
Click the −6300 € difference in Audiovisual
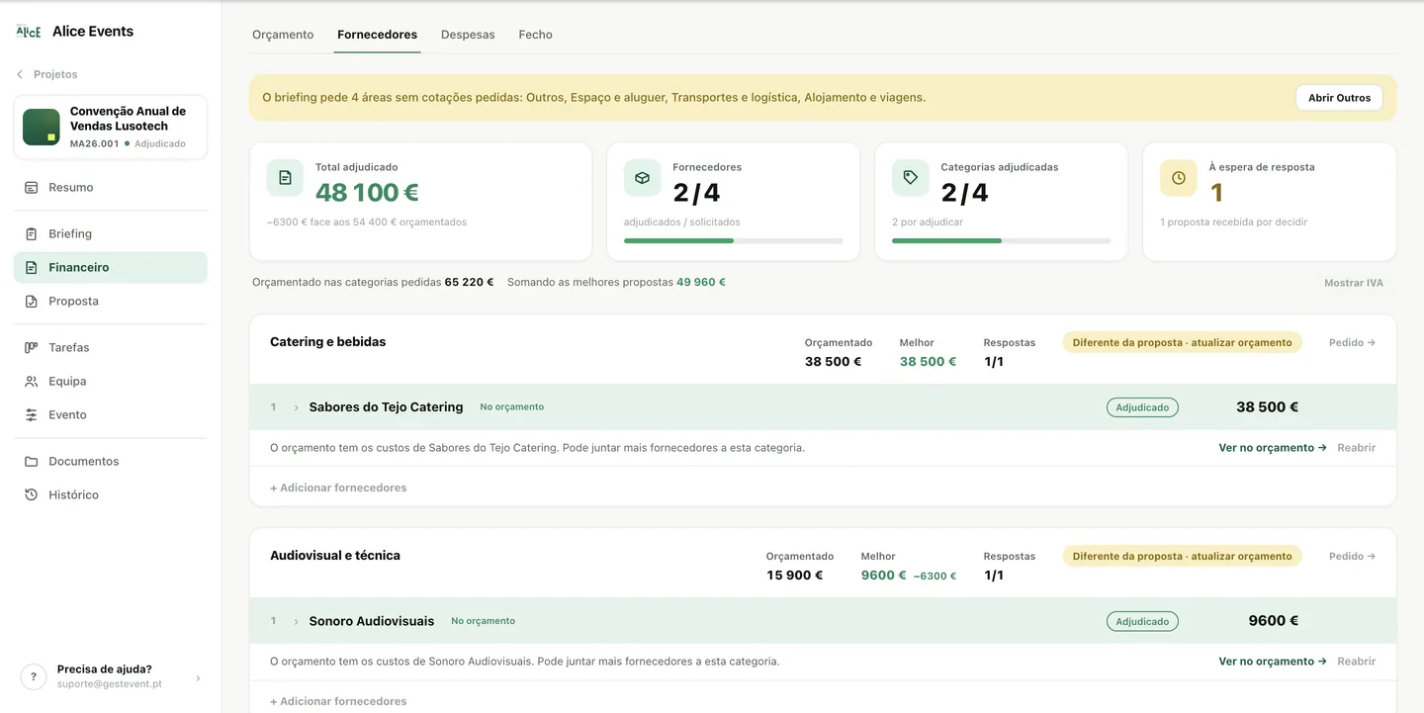pyautogui.click(x=934, y=577)
